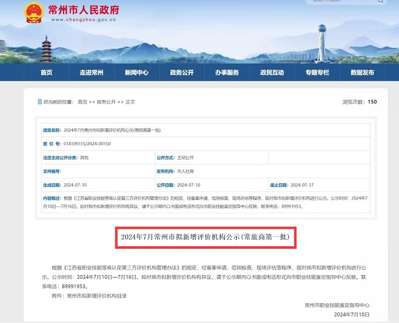Click the 数据发布 navigation tab
The height and width of the screenshot is (323, 399).
click(362, 72)
